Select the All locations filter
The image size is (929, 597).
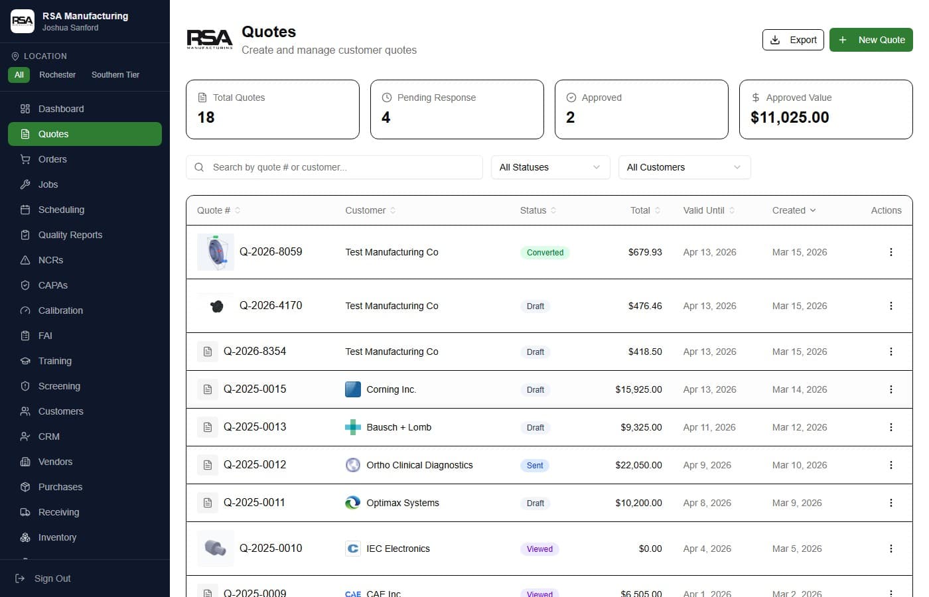click(19, 75)
